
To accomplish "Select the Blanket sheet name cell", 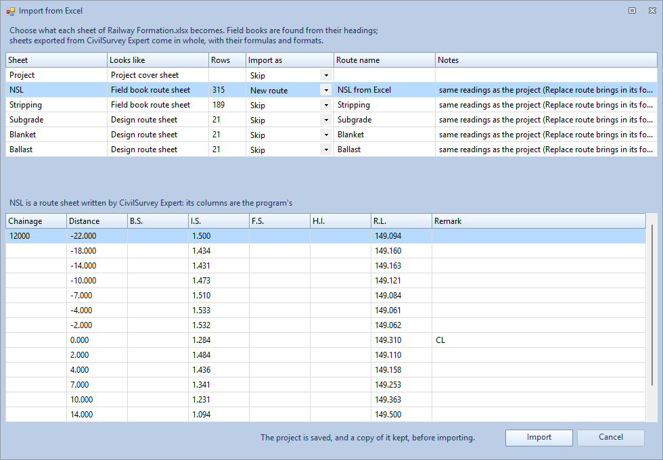I will (56, 135).
